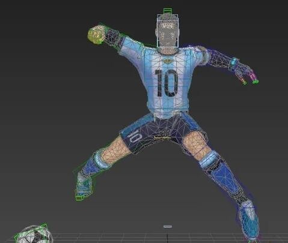Click the yellow line helper below the shorts

162,137
